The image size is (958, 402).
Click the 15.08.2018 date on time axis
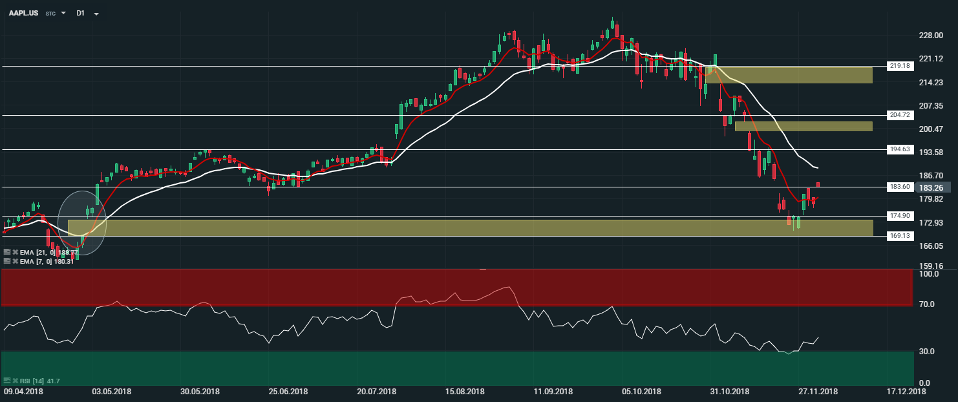click(465, 392)
